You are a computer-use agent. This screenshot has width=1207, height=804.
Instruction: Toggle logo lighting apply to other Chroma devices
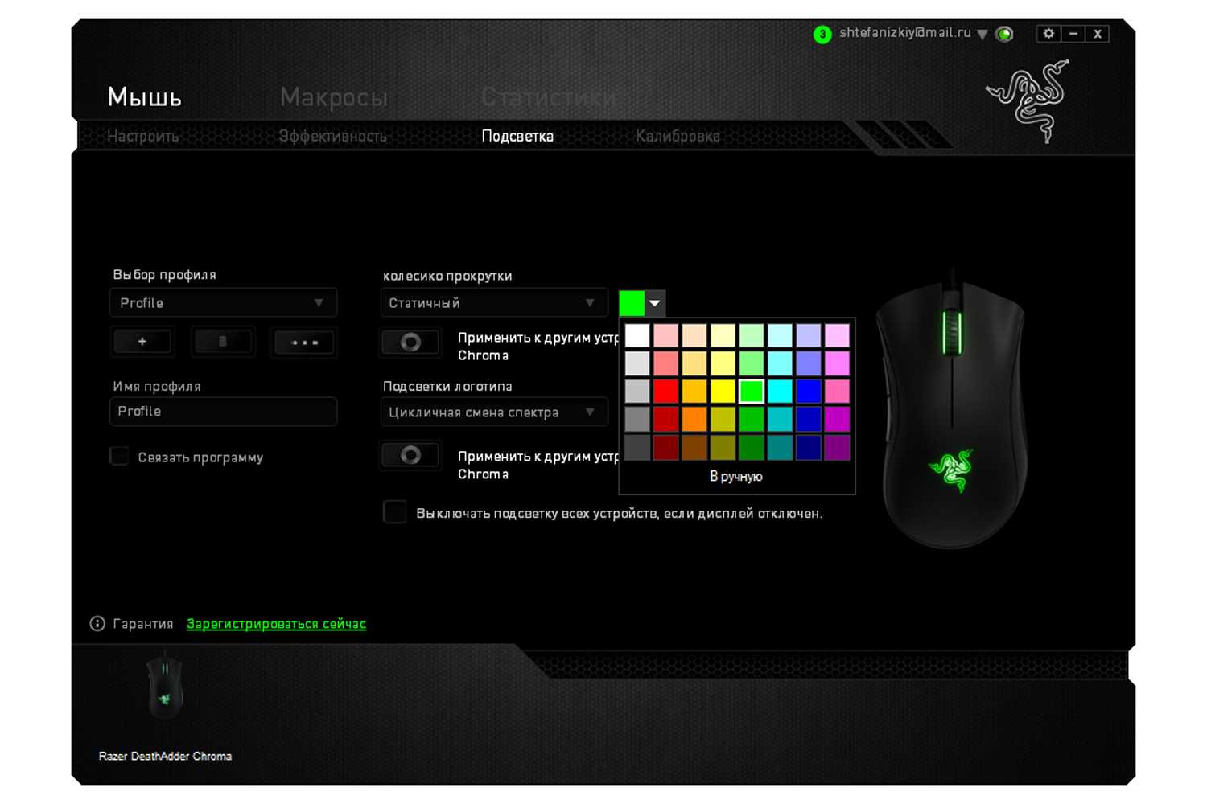pos(410,455)
